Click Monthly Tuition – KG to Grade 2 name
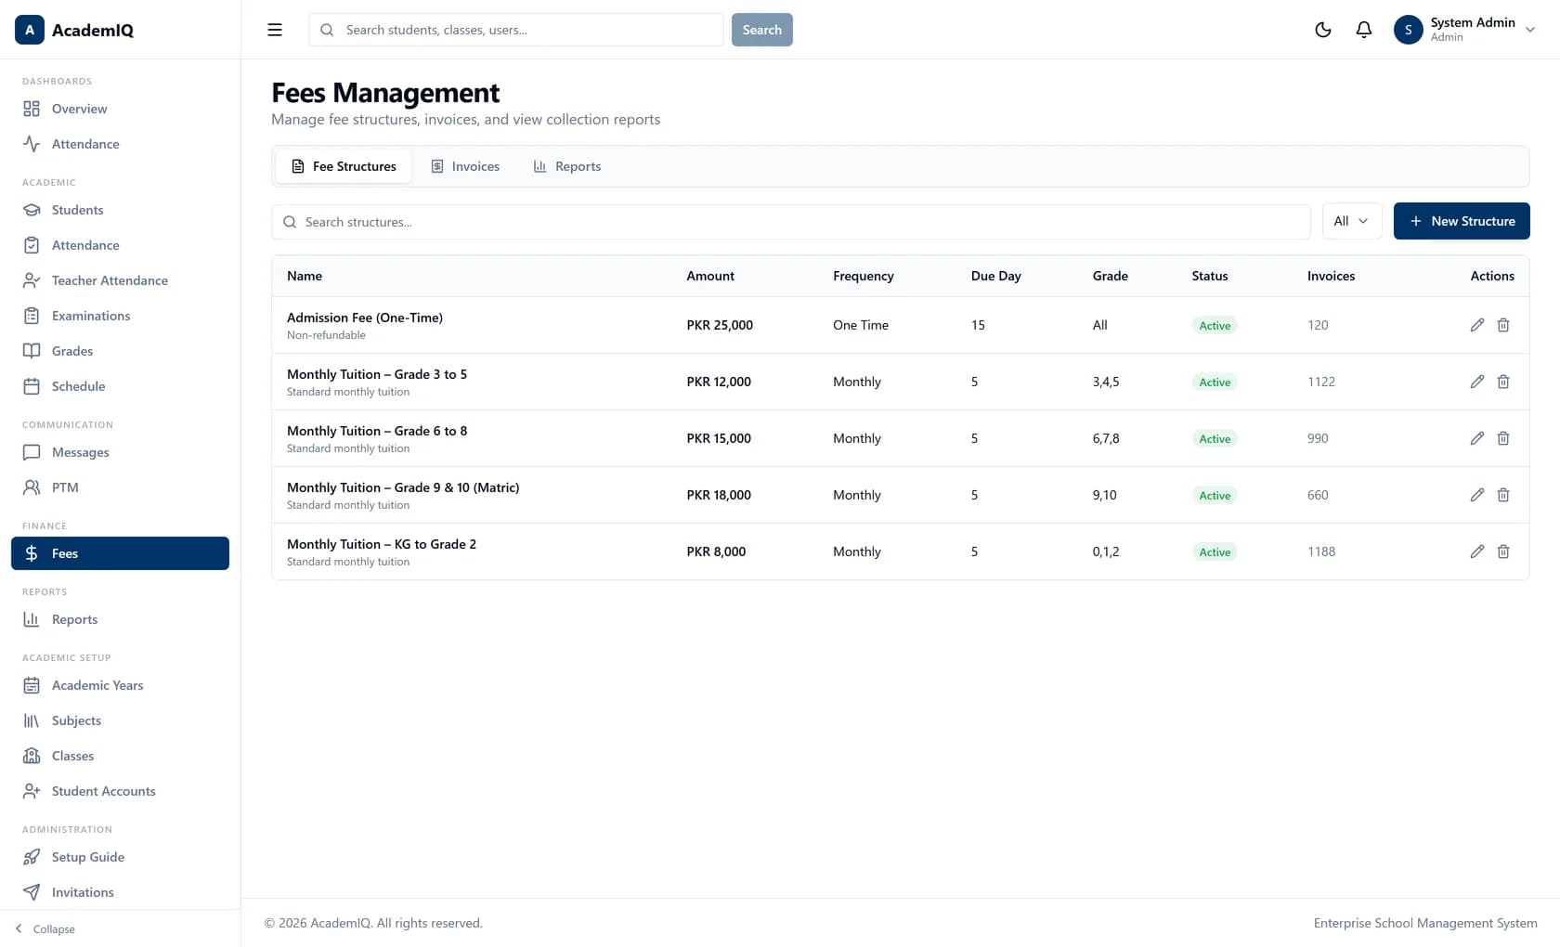The width and height of the screenshot is (1560, 947). [x=382, y=544]
